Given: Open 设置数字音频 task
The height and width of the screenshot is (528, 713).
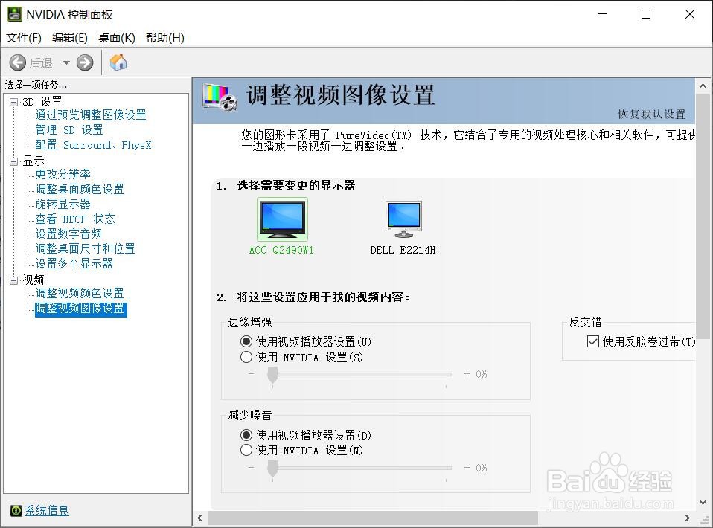Looking at the screenshot, I should click(68, 234).
